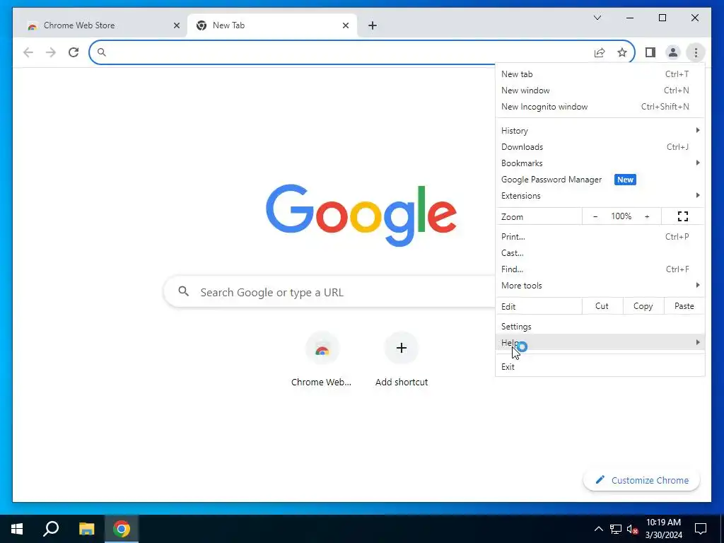Screen dimensions: 724x543
Task: Expand the More tools submenu
Action: point(600,286)
